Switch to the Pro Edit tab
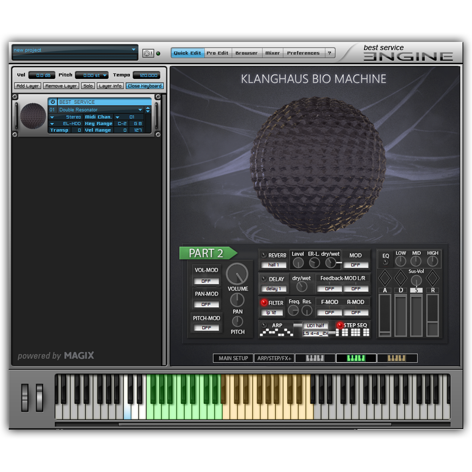This screenshot has width=472, height=472. click(x=217, y=53)
